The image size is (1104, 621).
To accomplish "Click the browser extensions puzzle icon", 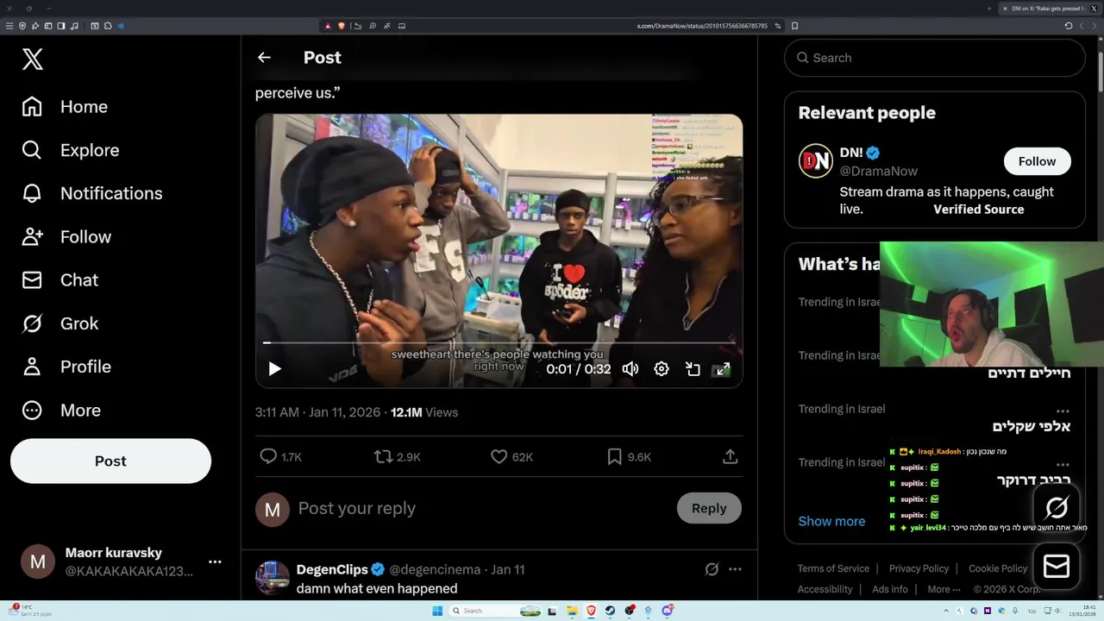I will [x=108, y=26].
